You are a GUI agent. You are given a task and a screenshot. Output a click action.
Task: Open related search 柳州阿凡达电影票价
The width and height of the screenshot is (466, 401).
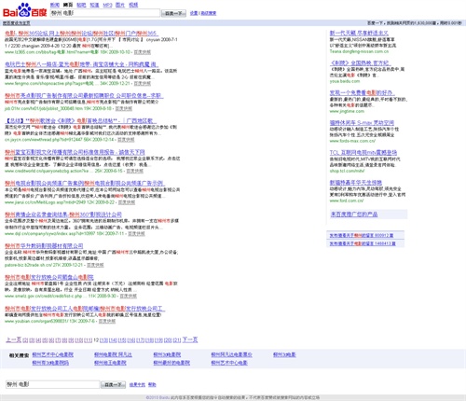point(232,354)
